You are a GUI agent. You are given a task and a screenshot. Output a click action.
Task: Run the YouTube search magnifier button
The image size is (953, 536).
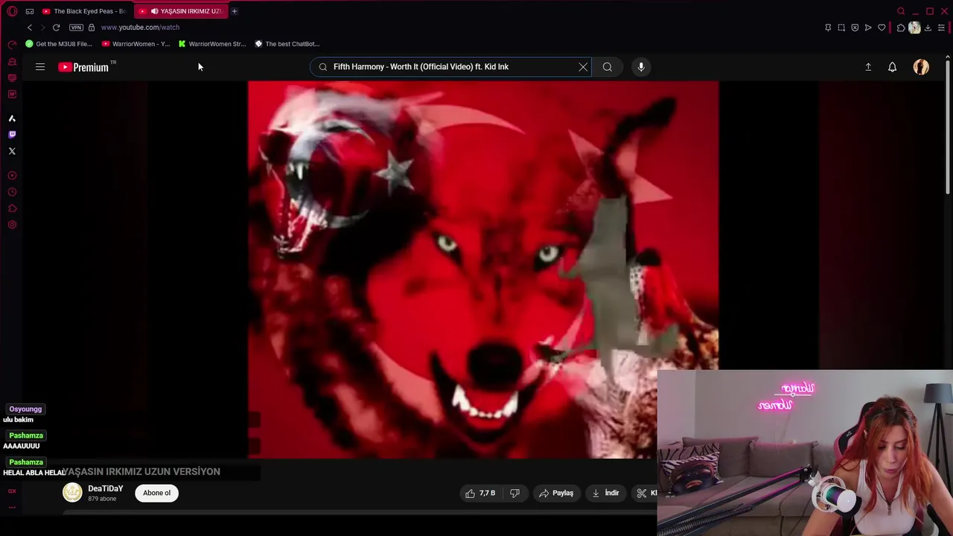coord(608,67)
